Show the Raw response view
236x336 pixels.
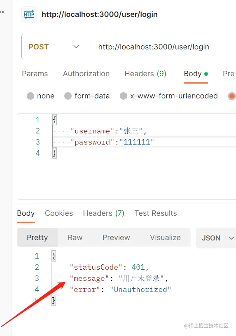tap(75, 238)
